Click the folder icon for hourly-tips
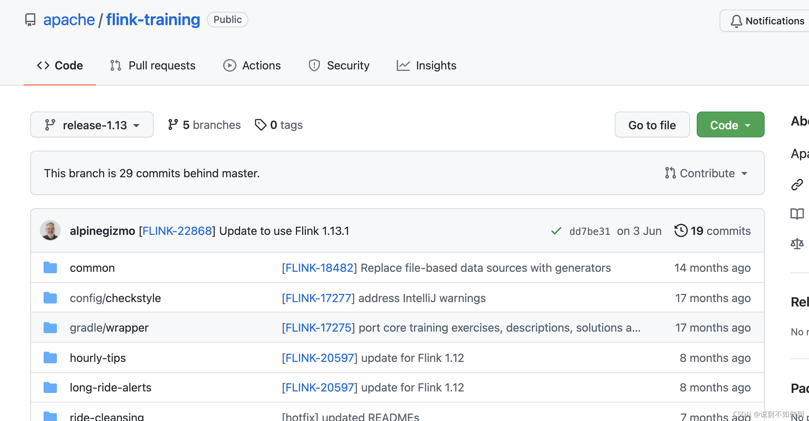This screenshot has width=809, height=421. 50,357
